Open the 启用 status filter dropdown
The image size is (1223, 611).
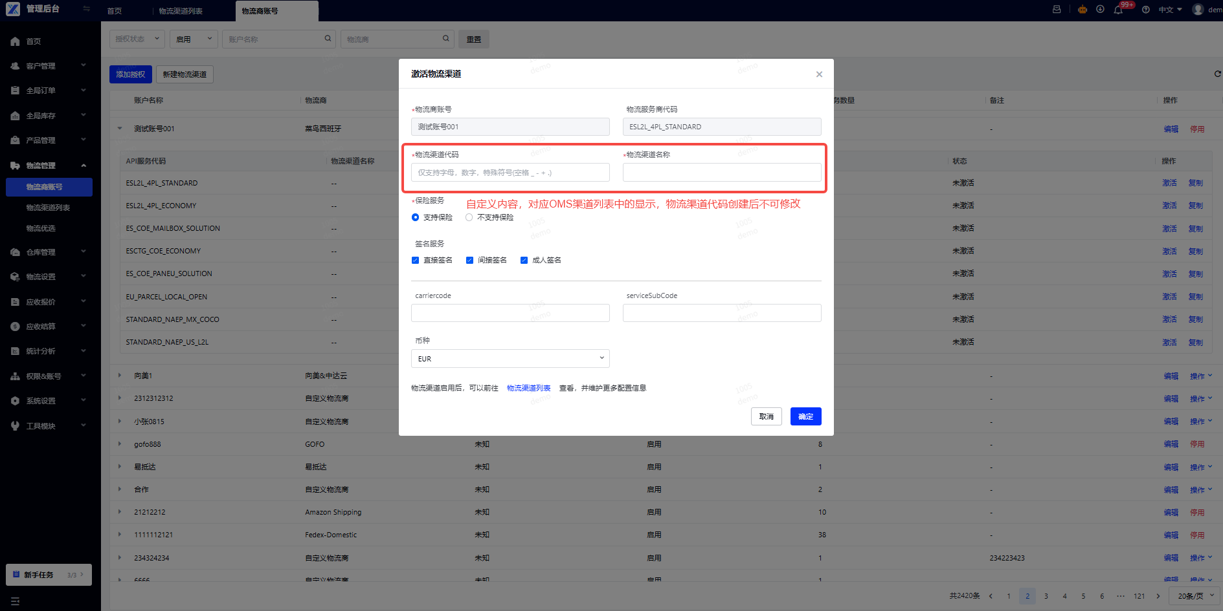click(194, 39)
